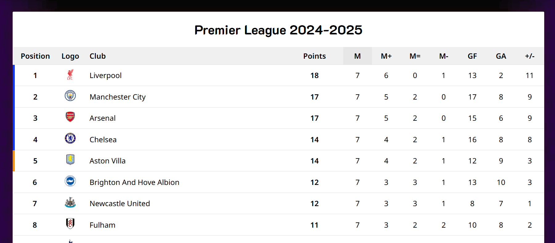The image size is (555, 243).
Task: Click Liverpool's 18 points value
Action: 314,76
